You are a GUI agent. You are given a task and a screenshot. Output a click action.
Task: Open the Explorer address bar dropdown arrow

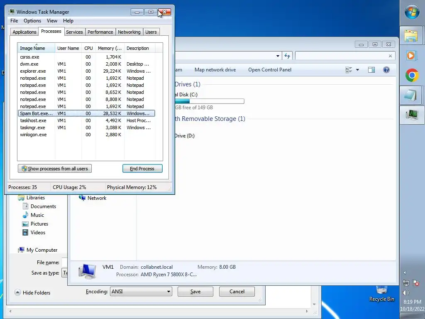[278, 56]
